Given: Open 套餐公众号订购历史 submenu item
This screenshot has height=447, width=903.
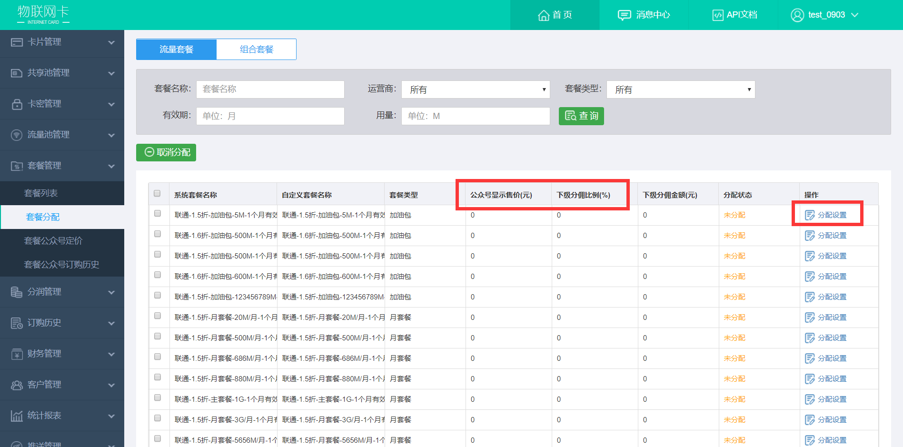Looking at the screenshot, I should (62, 265).
